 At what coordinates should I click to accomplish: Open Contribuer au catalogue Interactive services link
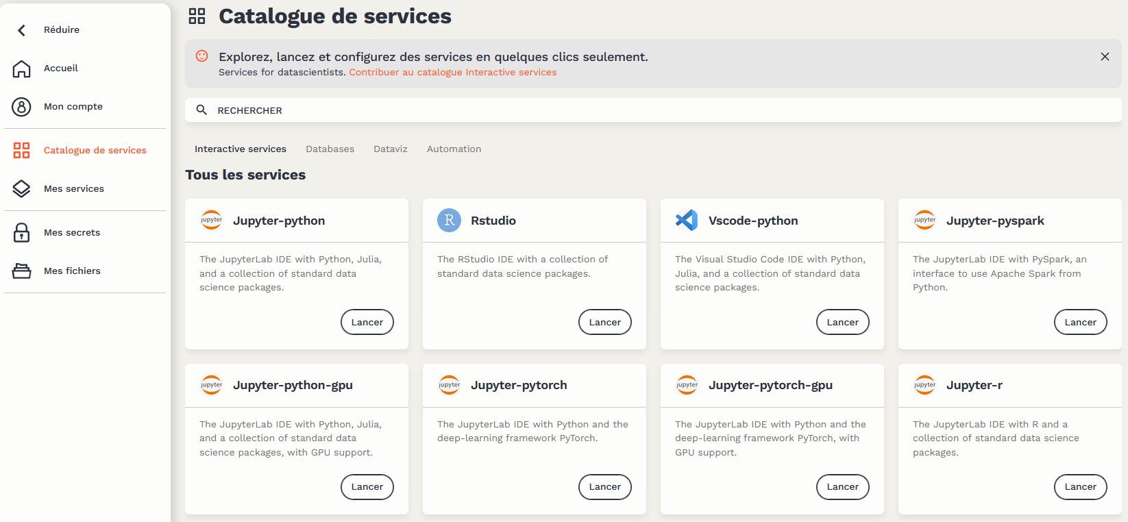[452, 73]
